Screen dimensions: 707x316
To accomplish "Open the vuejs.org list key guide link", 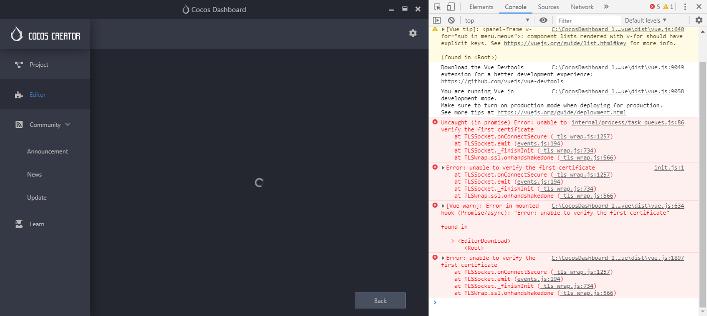I will 565,43.
